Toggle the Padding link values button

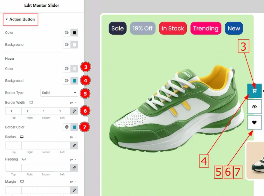coord(74,168)
